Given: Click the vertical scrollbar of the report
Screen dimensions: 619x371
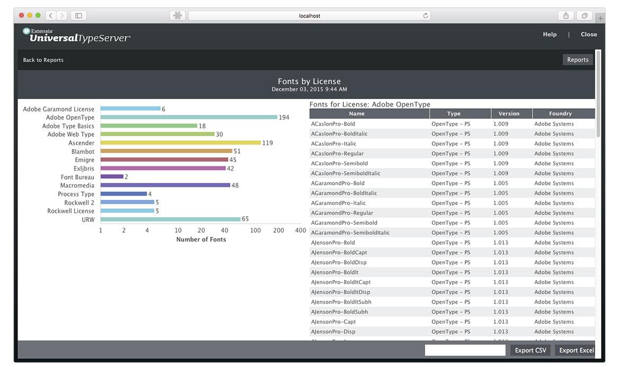Looking at the screenshot, I should (598, 94).
